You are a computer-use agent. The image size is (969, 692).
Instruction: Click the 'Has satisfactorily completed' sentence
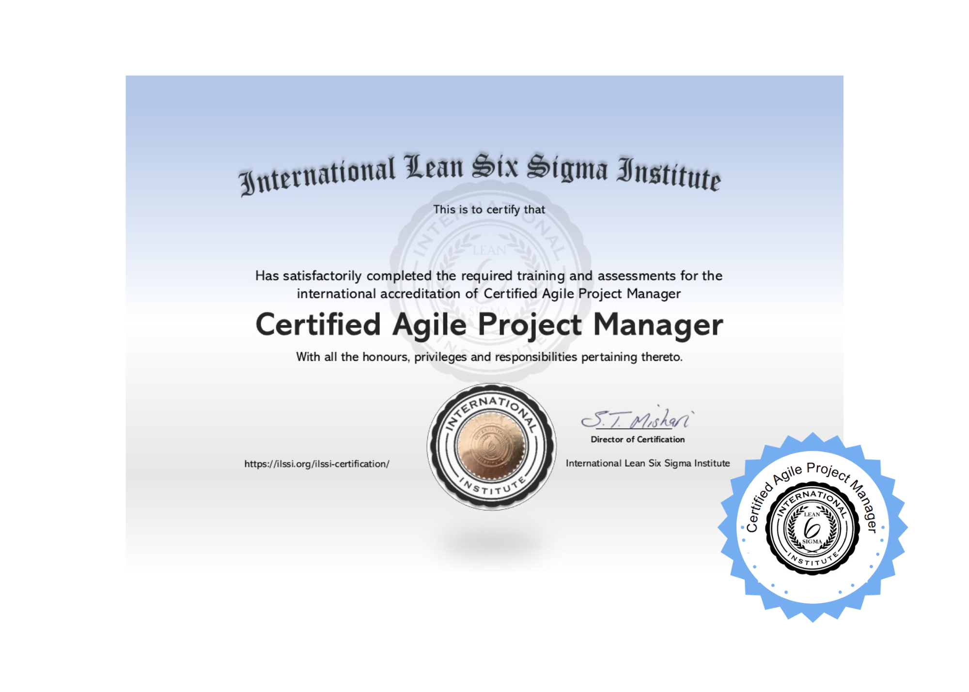click(x=489, y=276)
